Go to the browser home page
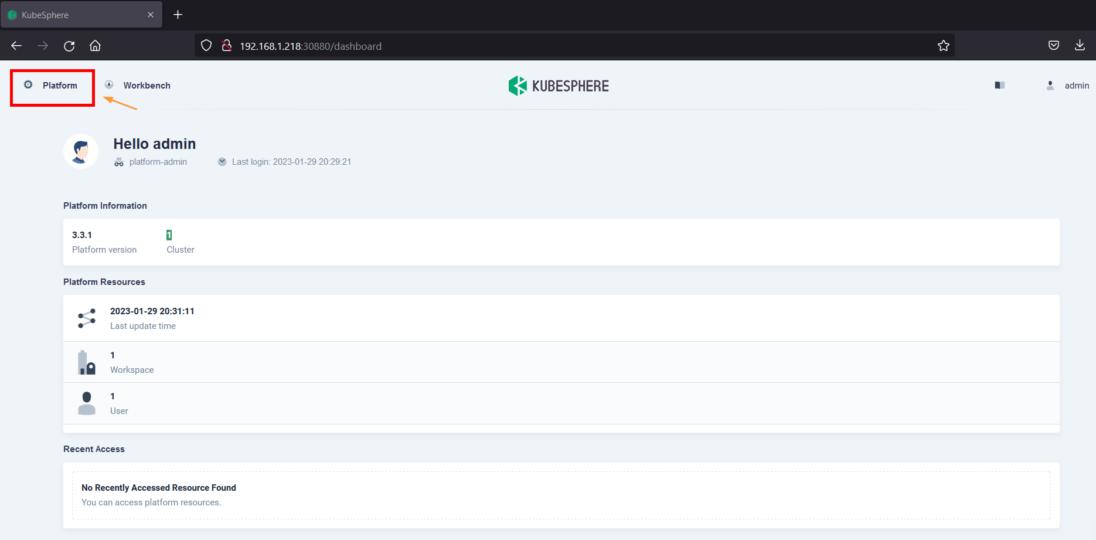 point(95,46)
